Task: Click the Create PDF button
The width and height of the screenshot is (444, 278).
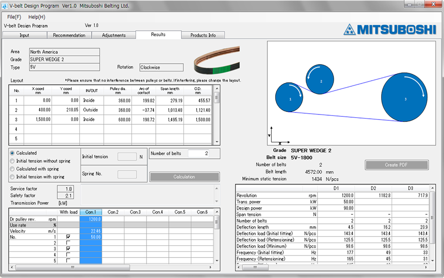Action: click(396, 165)
